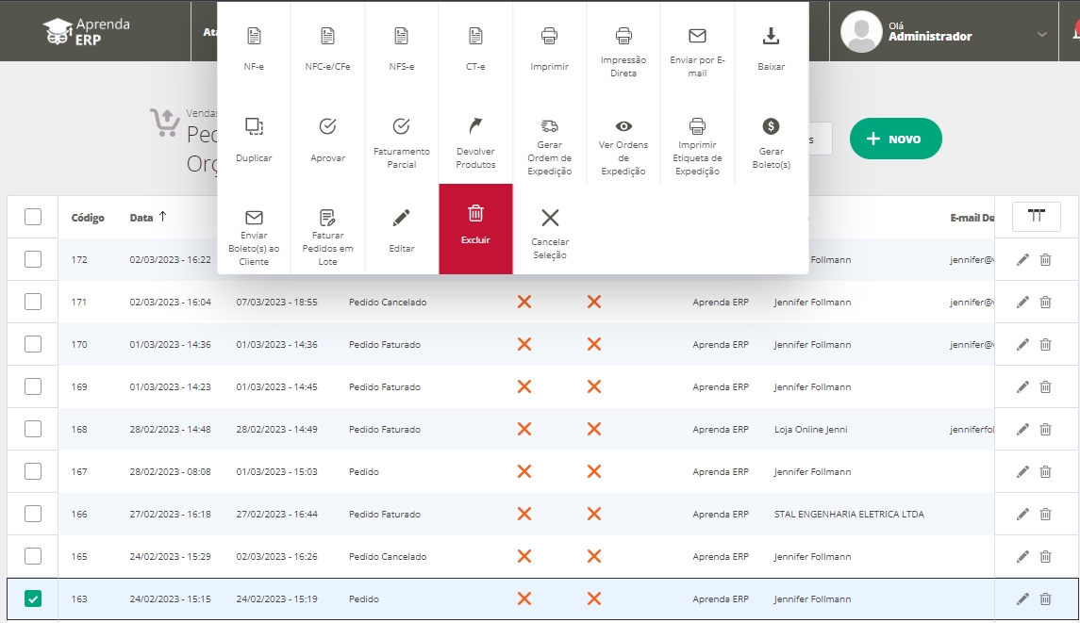Click the Baixar download icon
The height and width of the screenshot is (623, 1080).
[x=771, y=37]
